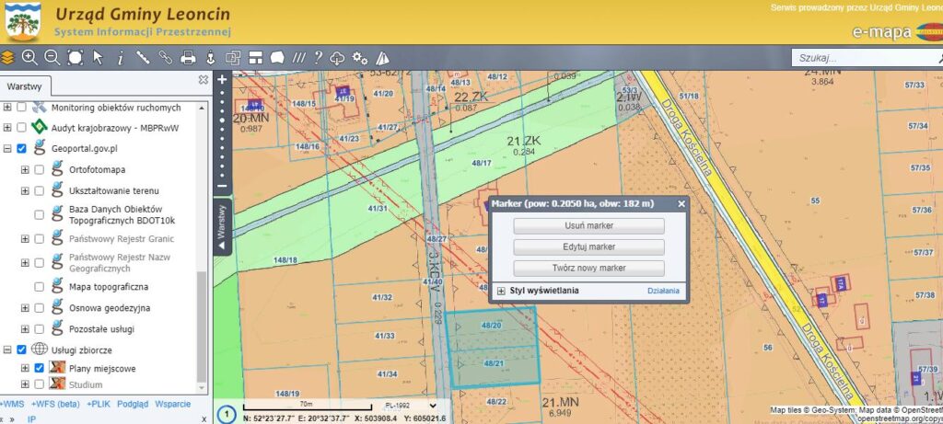Click the highlighted parcel 48/20 on map
The image size is (943, 424).
(x=492, y=325)
